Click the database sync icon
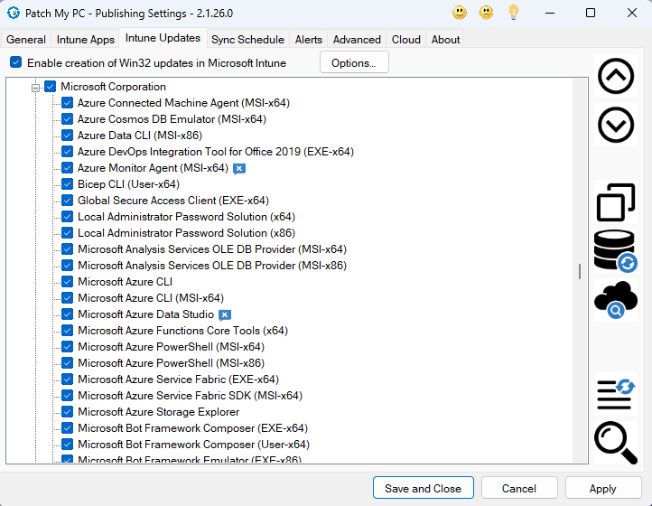652x506 pixels. pyautogui.click(x=615, y=251)
